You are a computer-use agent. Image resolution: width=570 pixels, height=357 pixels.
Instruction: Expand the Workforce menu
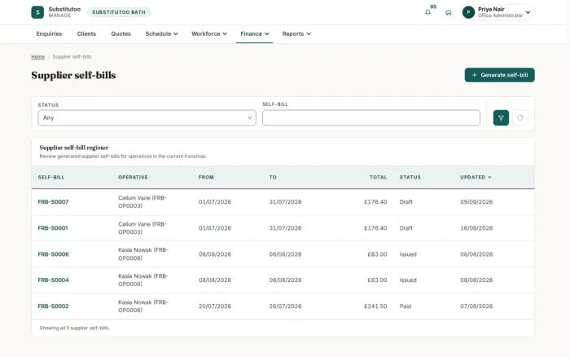[209, 34]
